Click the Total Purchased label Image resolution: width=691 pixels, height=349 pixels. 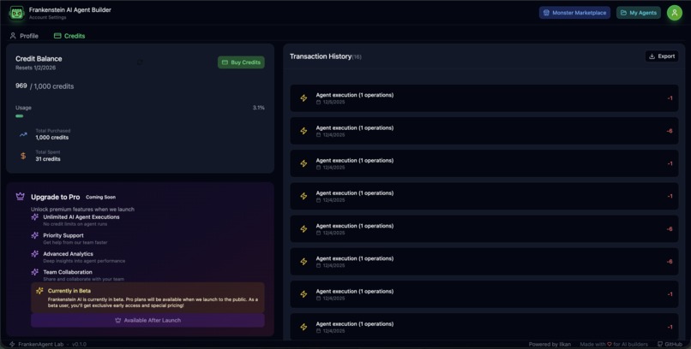click(x=53, y=131)
